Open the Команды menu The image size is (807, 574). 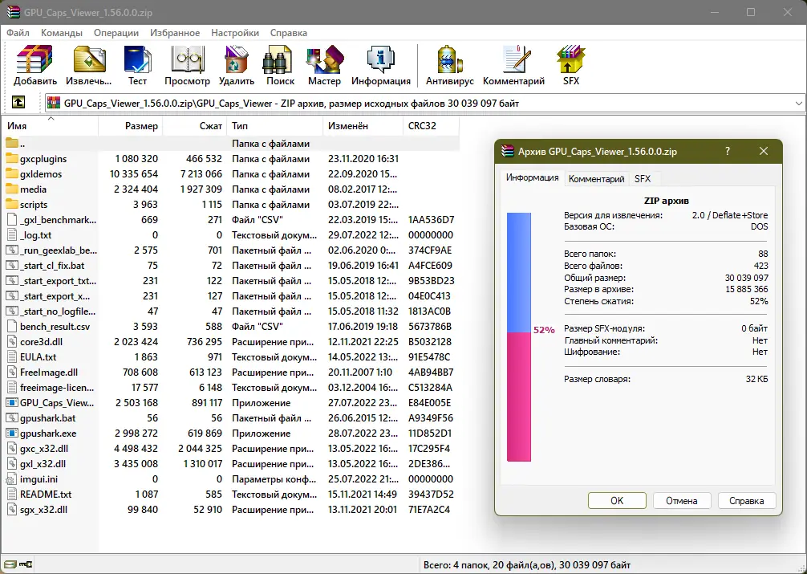(62, 33)
